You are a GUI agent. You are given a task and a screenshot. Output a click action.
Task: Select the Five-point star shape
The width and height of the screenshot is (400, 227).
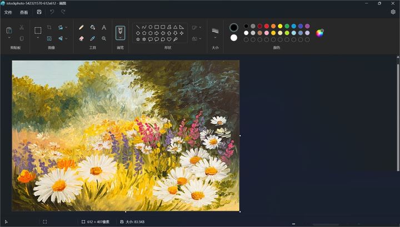click(x=138, y=39)
